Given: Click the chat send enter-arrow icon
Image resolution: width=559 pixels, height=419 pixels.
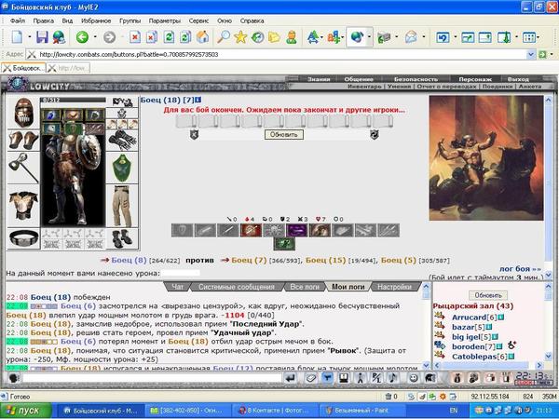Looking at the screenshot, I should [291, 378].
